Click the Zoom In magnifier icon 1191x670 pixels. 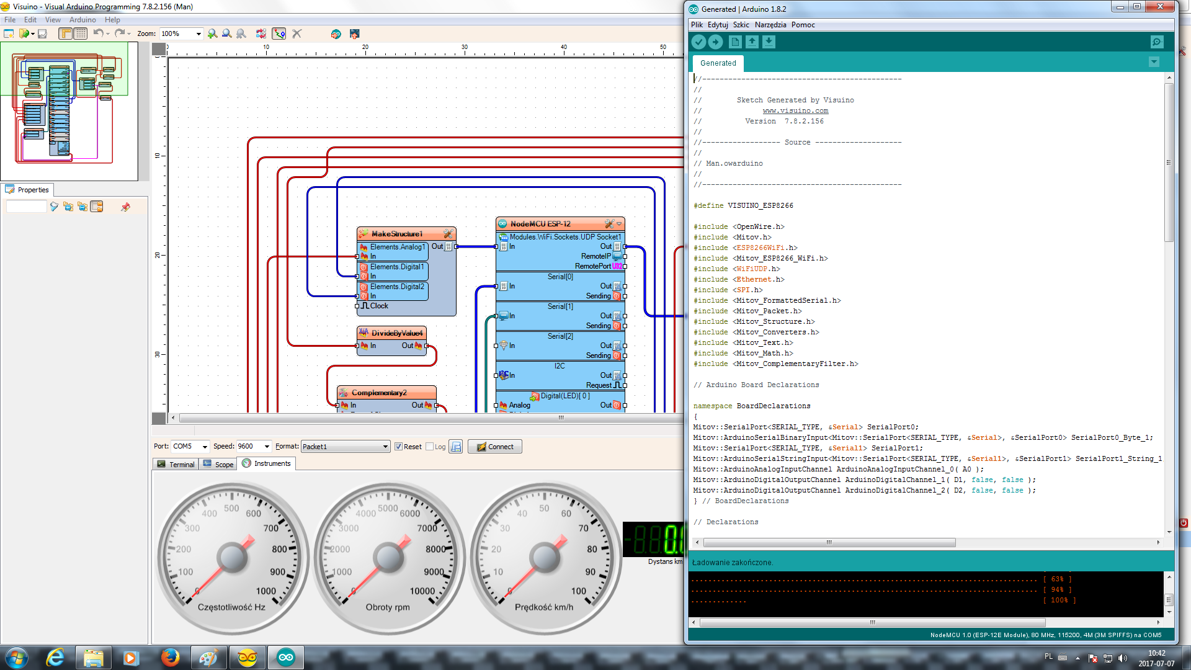coord(213,33)
